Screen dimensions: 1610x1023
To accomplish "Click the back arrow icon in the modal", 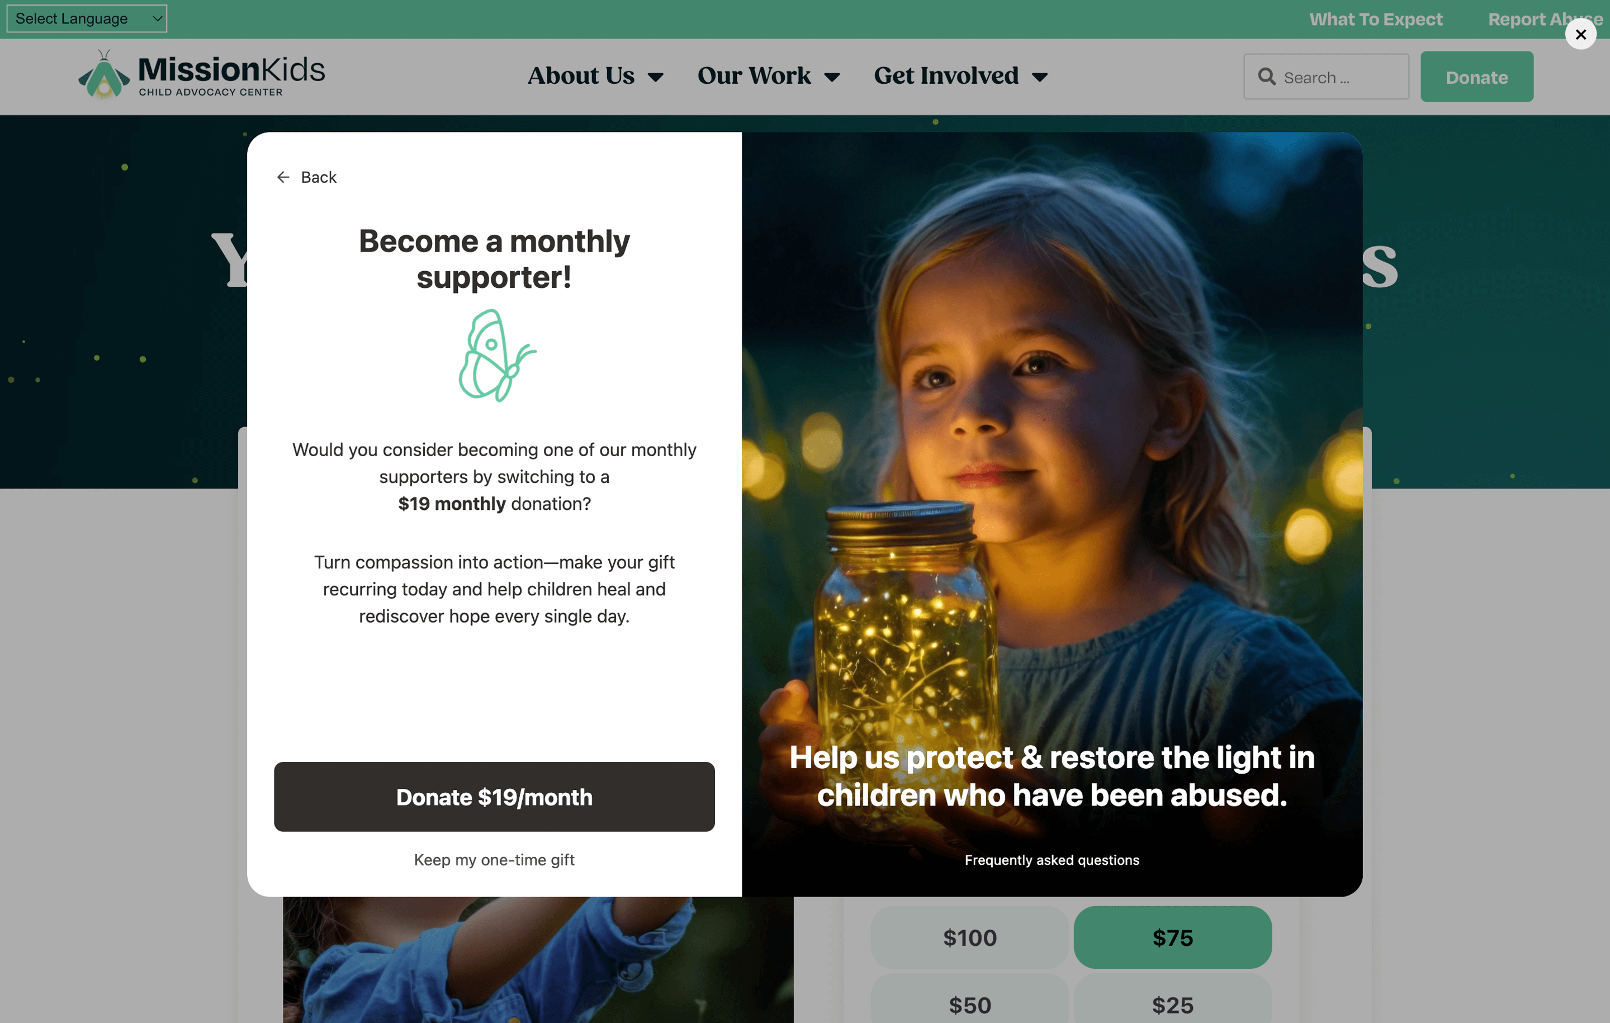I will [283, 177].
